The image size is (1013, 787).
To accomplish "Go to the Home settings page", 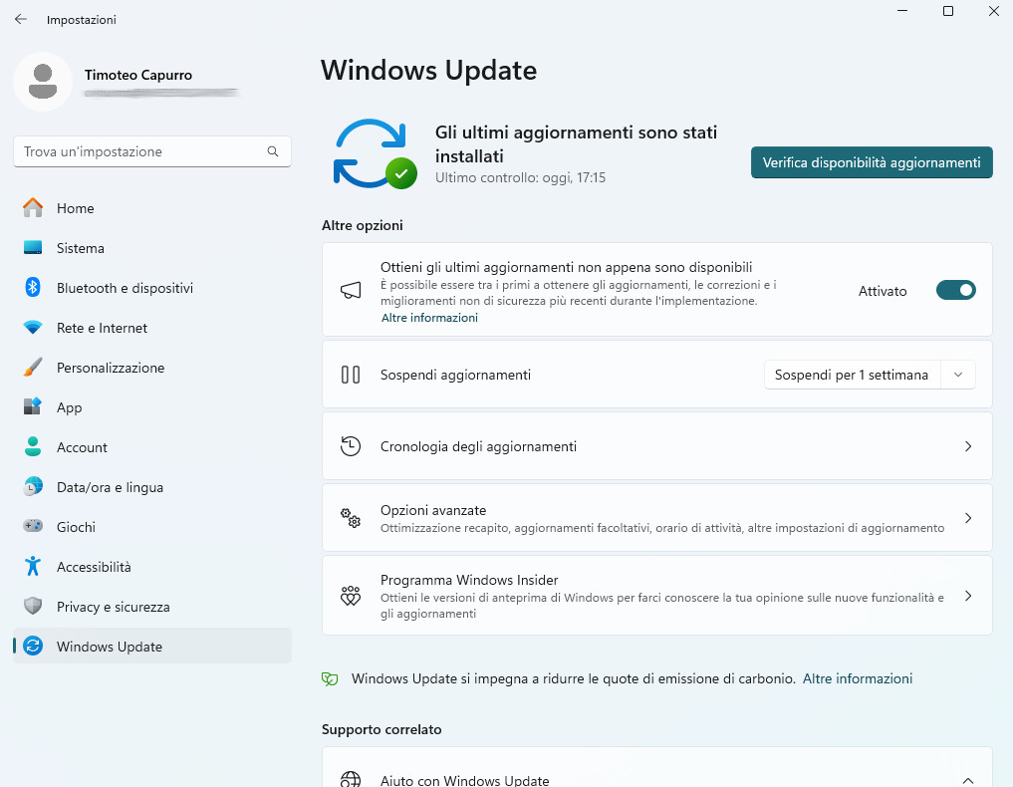I will click(x=152, y=208).
